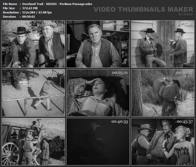Choose the 00:25:21 woman lying frame
This screenshot has width=196, height=167.
coord(98,93)
